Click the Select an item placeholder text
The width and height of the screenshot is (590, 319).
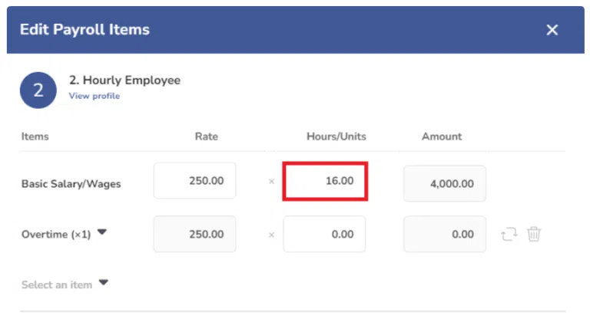[57, 284]
